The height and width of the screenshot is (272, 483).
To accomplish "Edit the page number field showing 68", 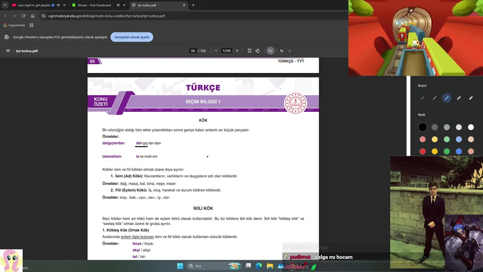I will (x=193, y=51).
